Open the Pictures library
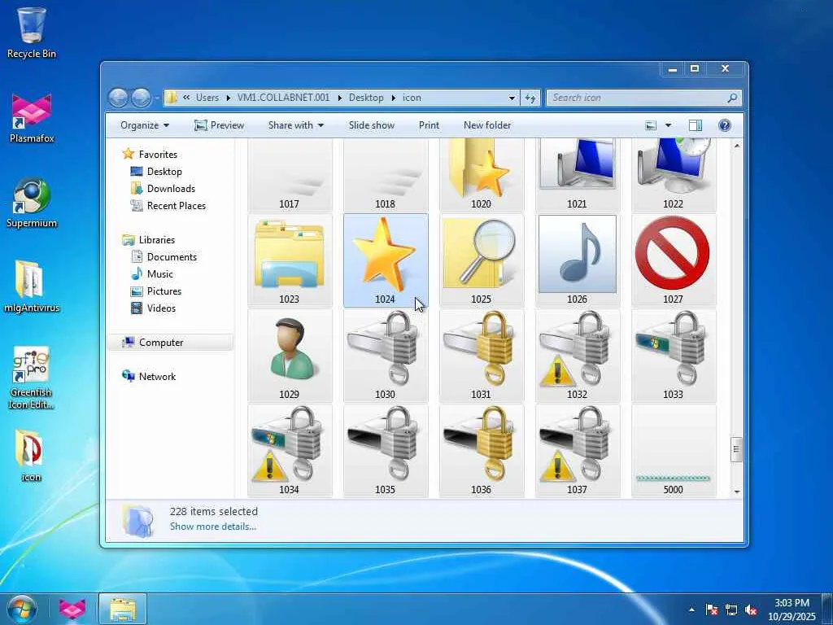 tap(164, 291)
